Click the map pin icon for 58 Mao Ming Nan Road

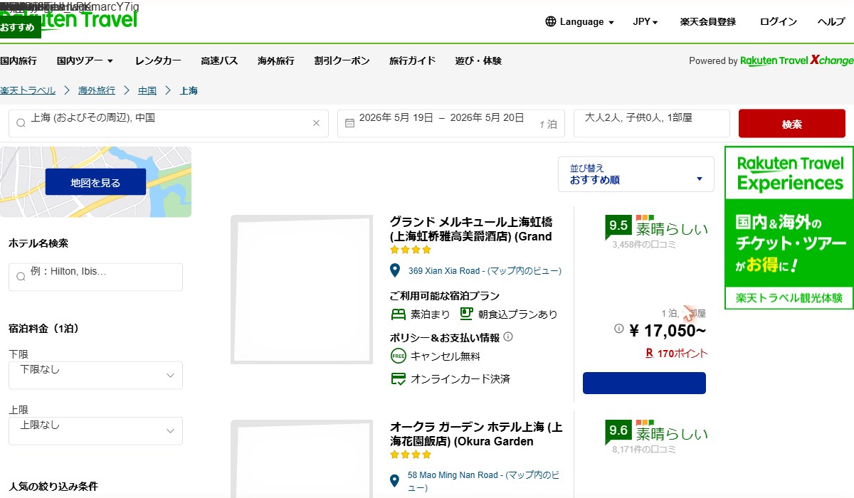(x=395, y=481)
